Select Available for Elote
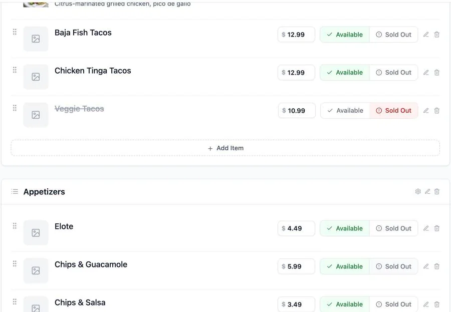 pos(345,228)
